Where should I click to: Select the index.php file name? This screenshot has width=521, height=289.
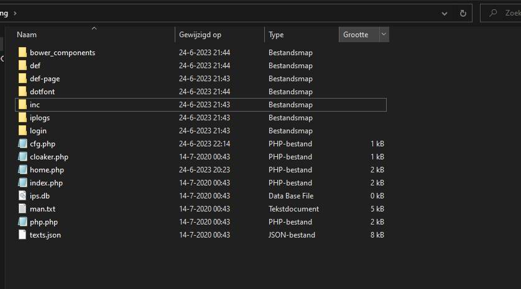[x=46, y=183]
